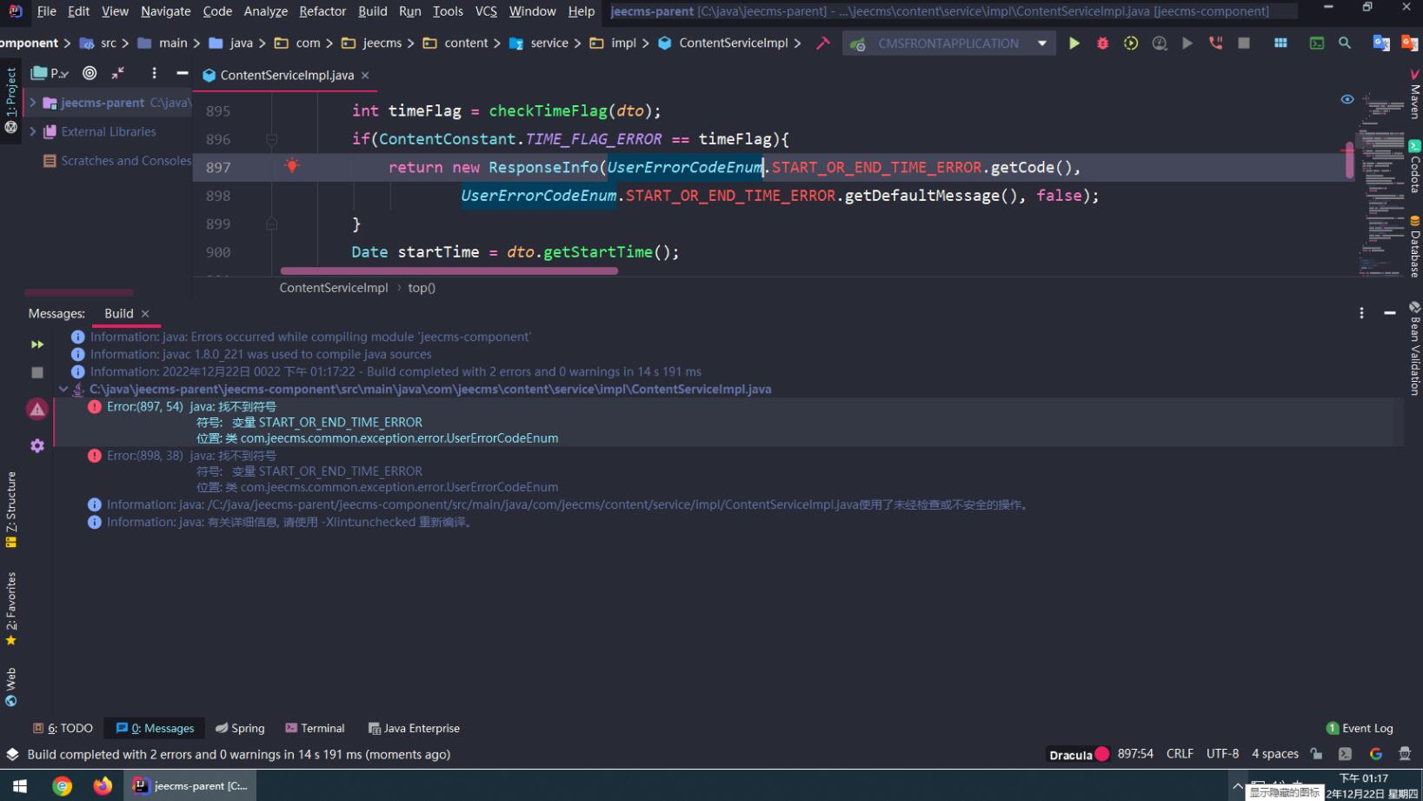
Task: Click the green rerun arrows in Messages panel
Action: 37,344
